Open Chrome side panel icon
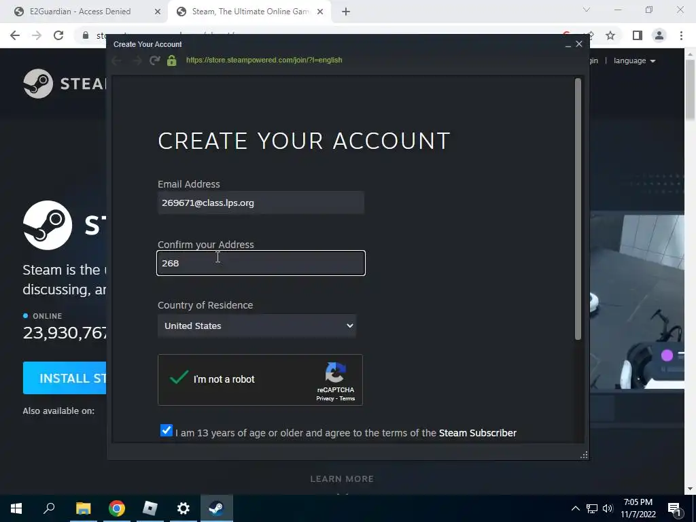 point(637,35)
